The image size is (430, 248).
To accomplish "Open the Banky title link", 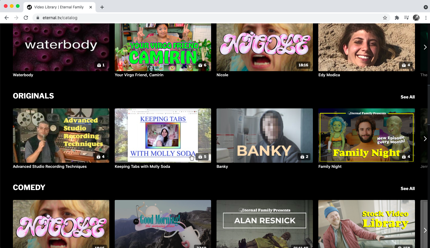I will tap(222, 166).
